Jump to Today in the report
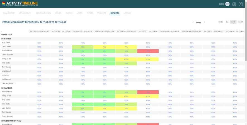This screenshot has width=247, height=125. (x=198, y=22)
